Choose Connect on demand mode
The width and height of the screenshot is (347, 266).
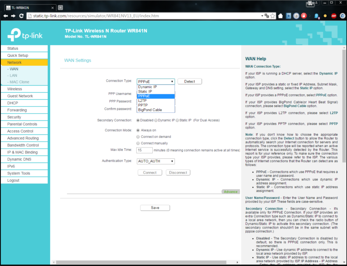coord(138,137)
